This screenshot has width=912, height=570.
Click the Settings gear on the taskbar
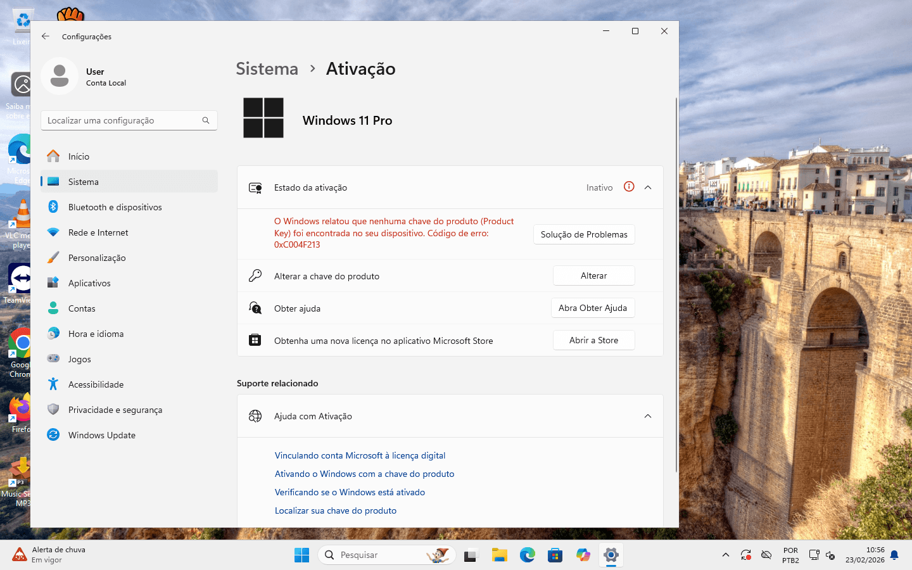(x=611, y=555)
